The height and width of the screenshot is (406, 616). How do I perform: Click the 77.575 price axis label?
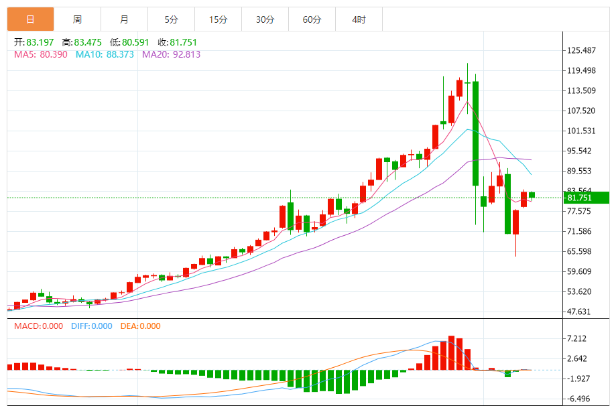click(x=579, y=211)
